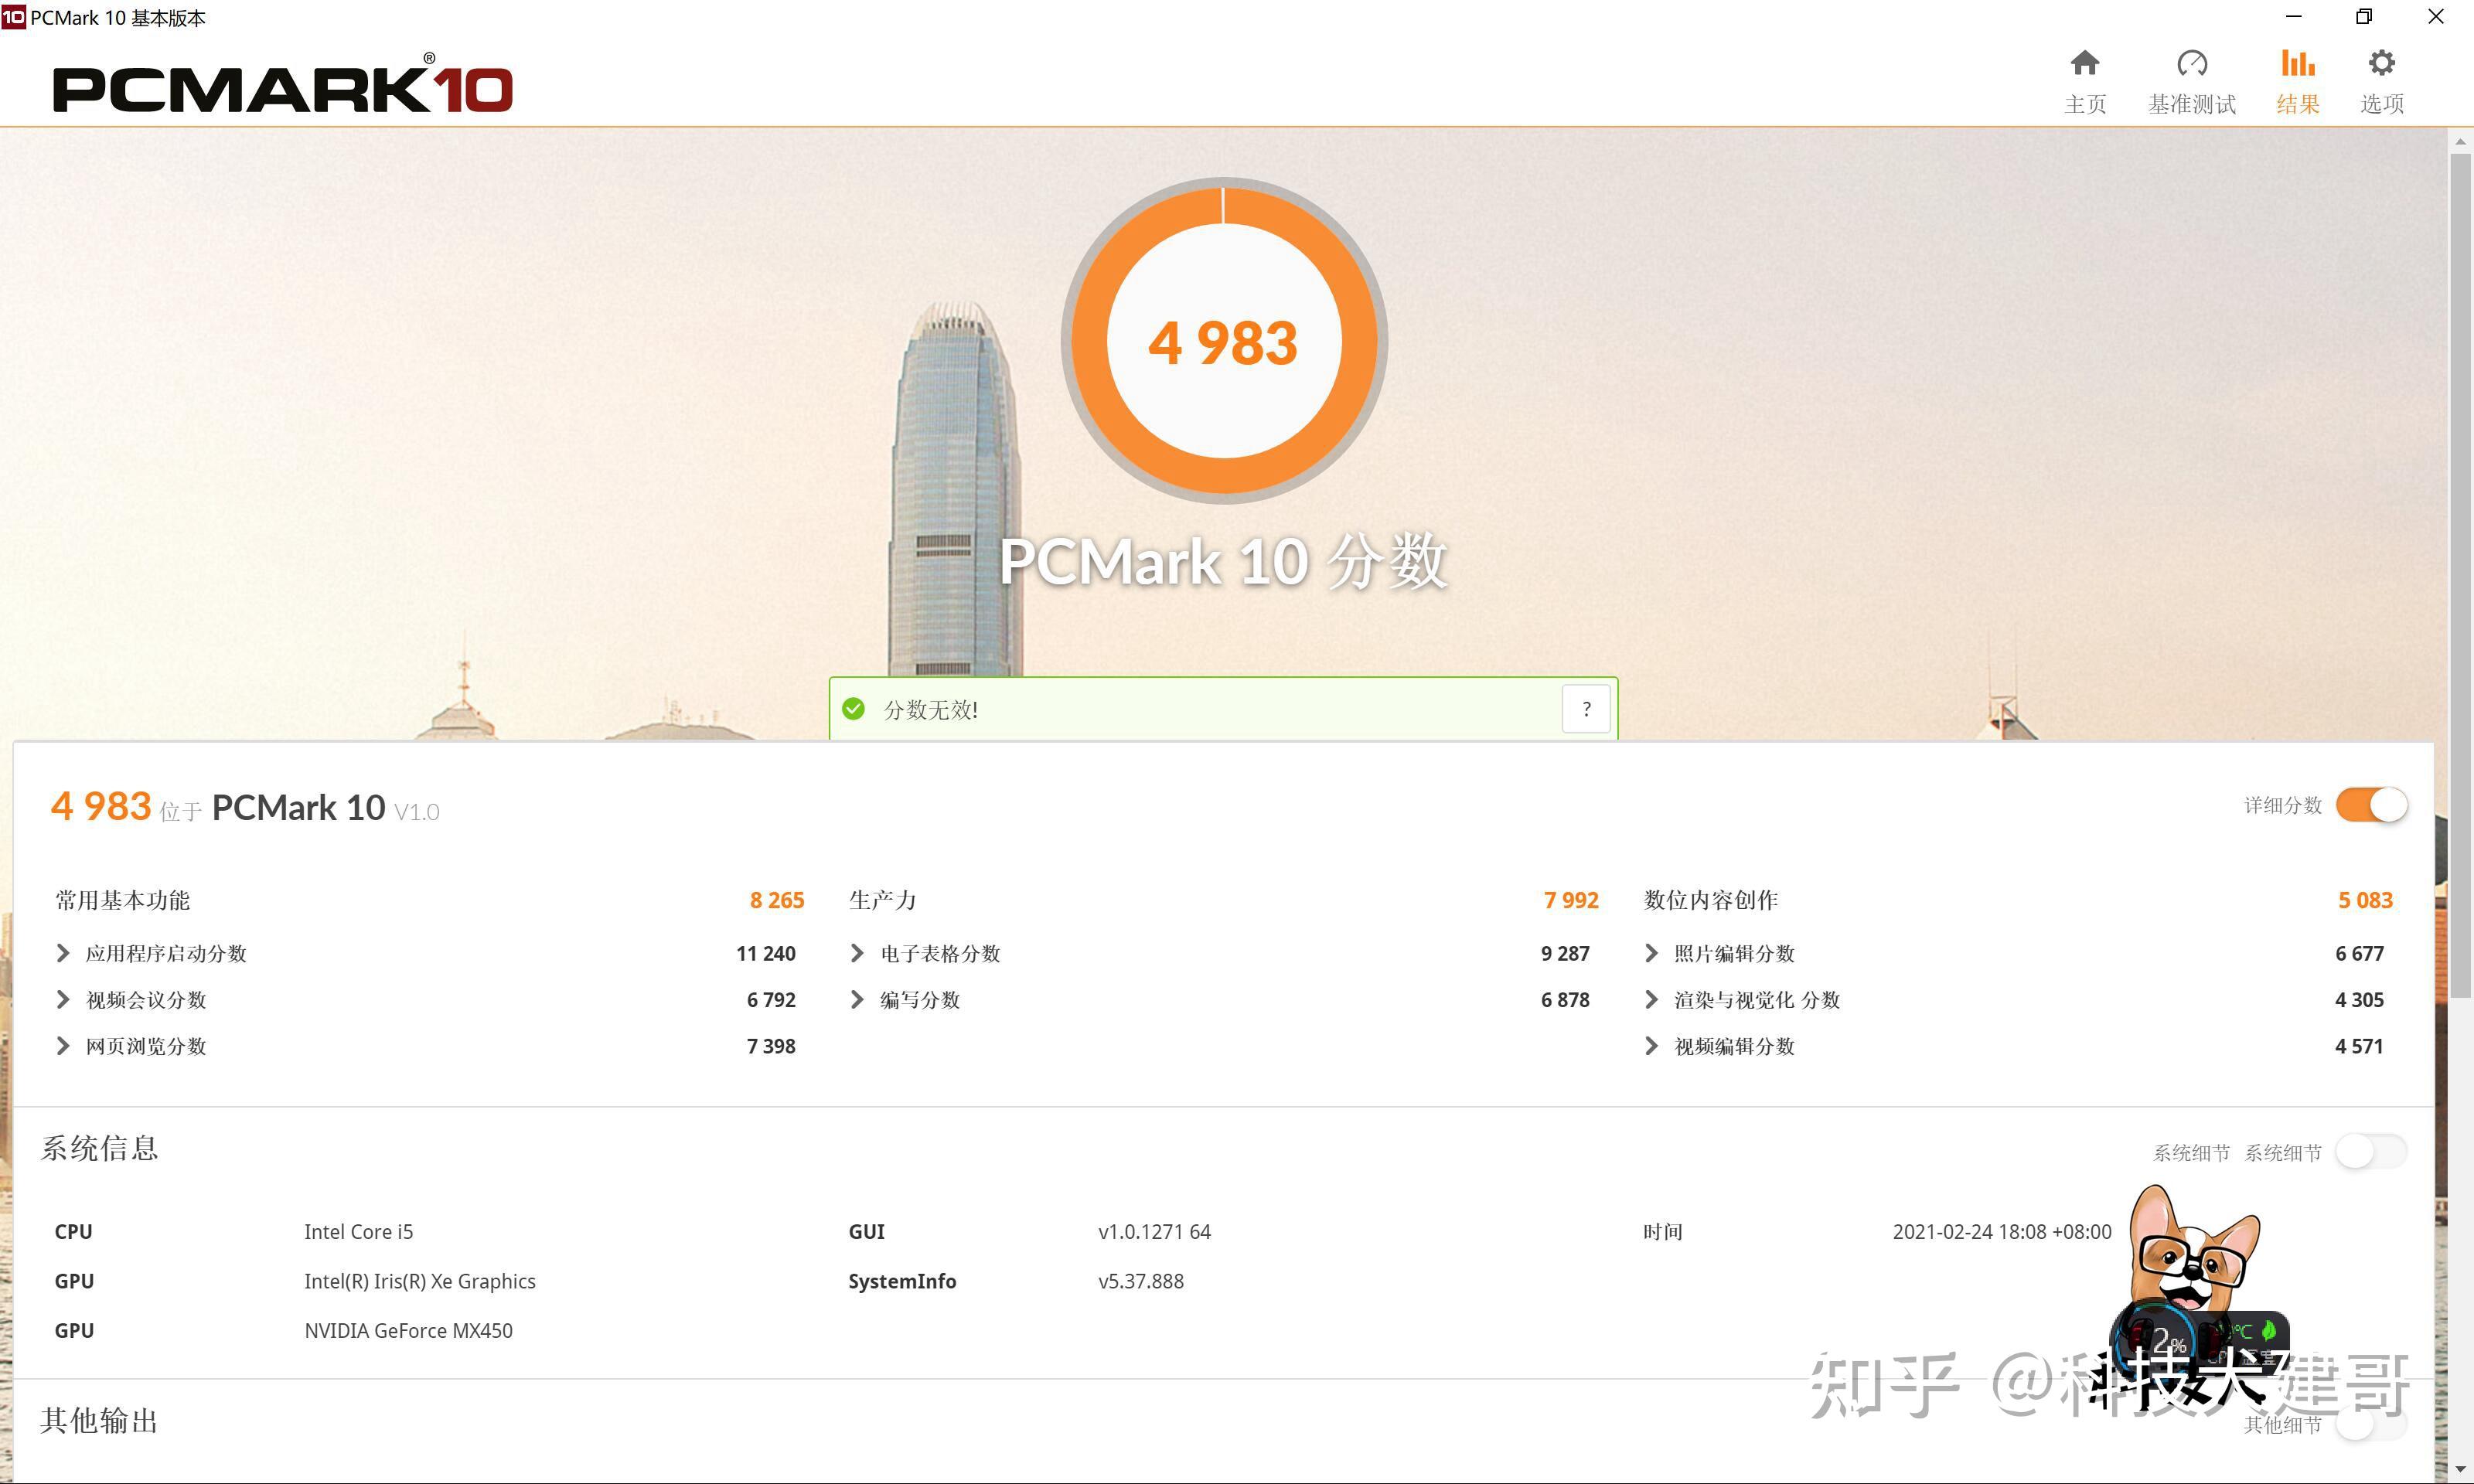Close the PCMark 10 window
2474x1484 pixels.
pyautogui.click(x=2436, y=17)
